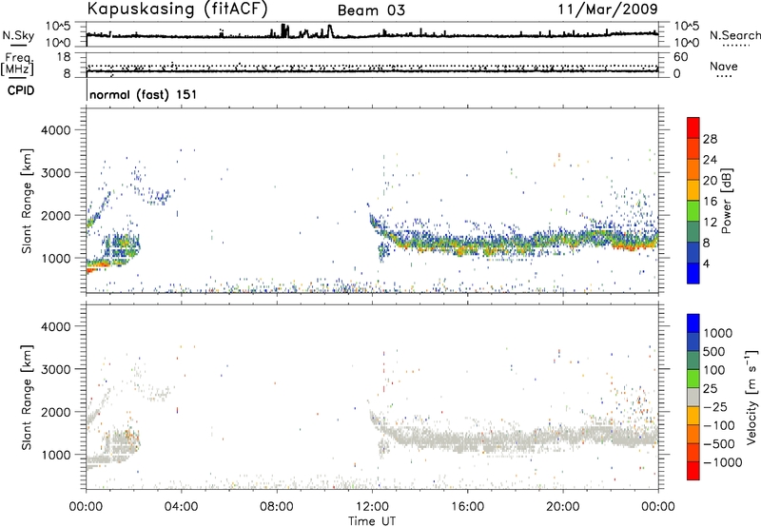Select the "500" value on the velocity colorbar

point(714,352)
